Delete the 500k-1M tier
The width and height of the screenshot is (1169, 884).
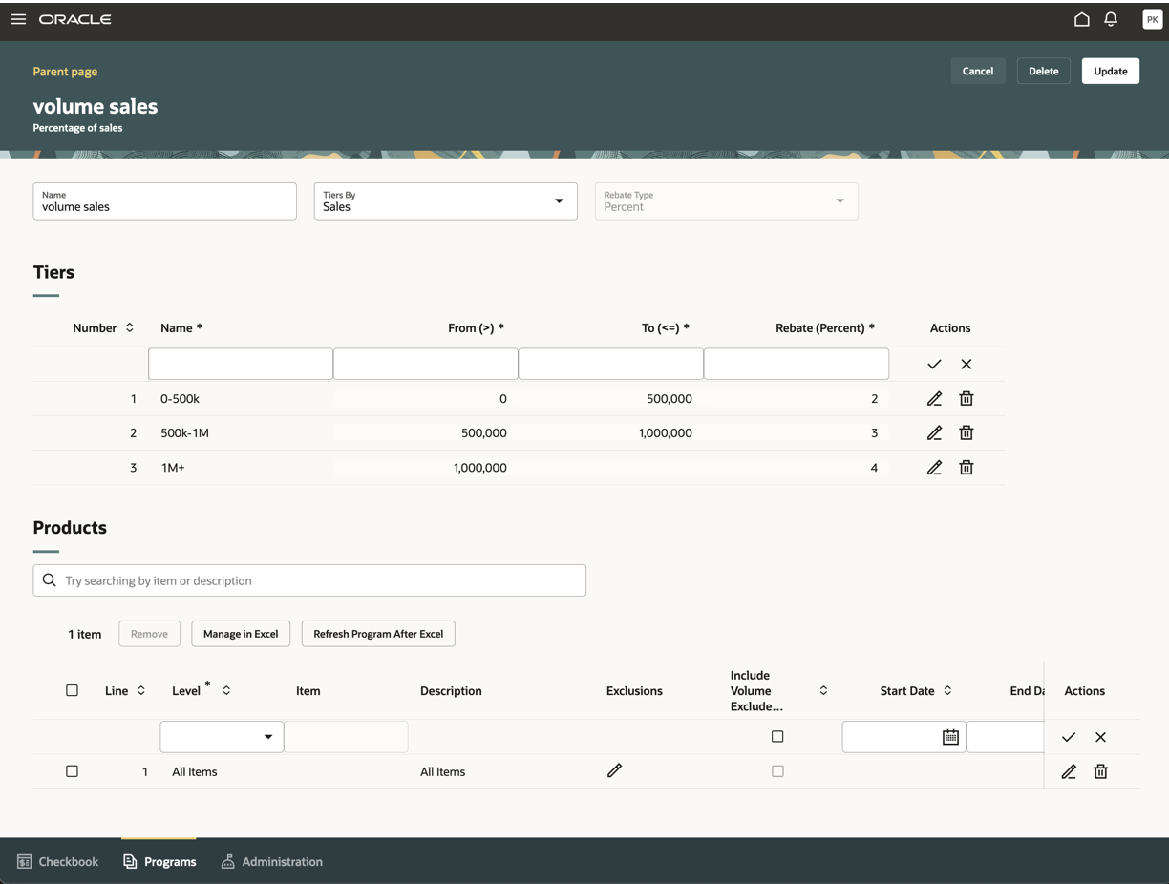click(x=966, y=432)
